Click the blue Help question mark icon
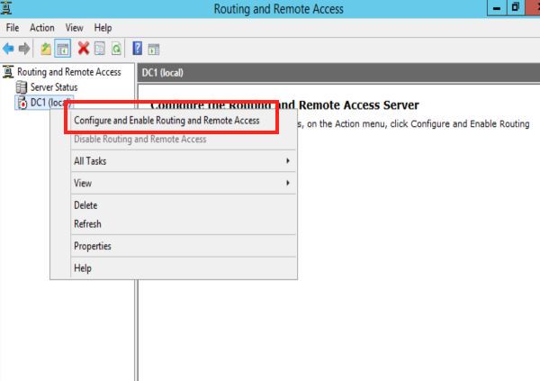Image resolution: width=540 pixels, height=381 pixels. (x=137, y=49)
